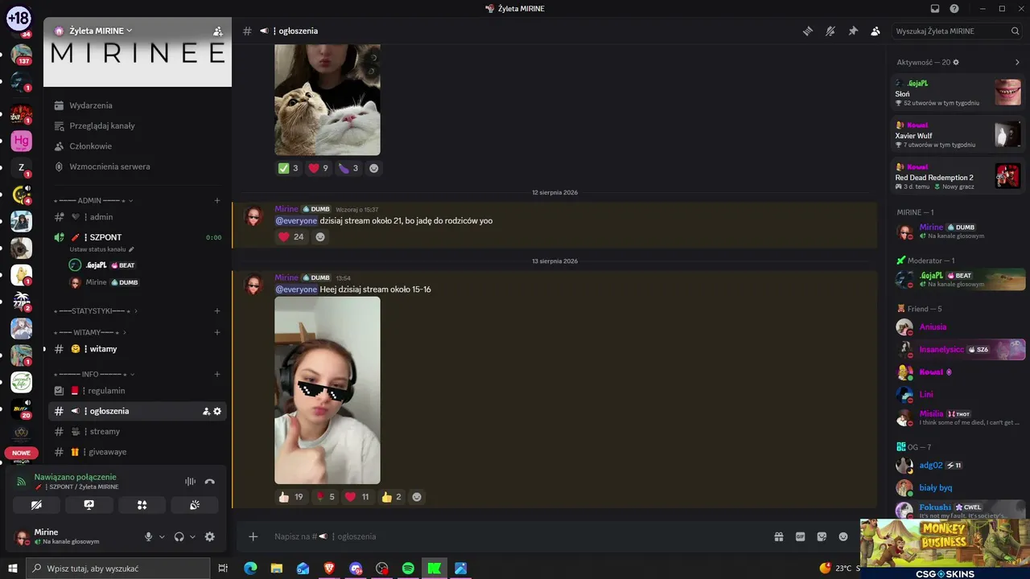The height and width of the screenshot is (579, 1030).
Task: Open the sticker picker
Action: 822,536
